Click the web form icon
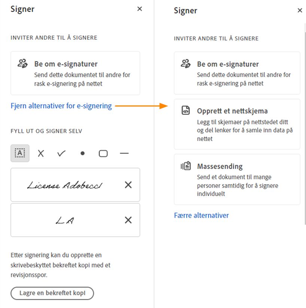 pos(186,110)
